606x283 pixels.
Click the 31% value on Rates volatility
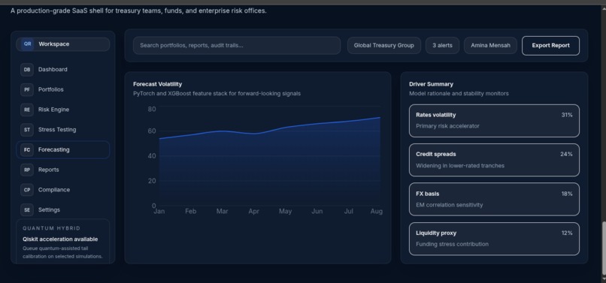pyautogui.click(x=567, y=115)
